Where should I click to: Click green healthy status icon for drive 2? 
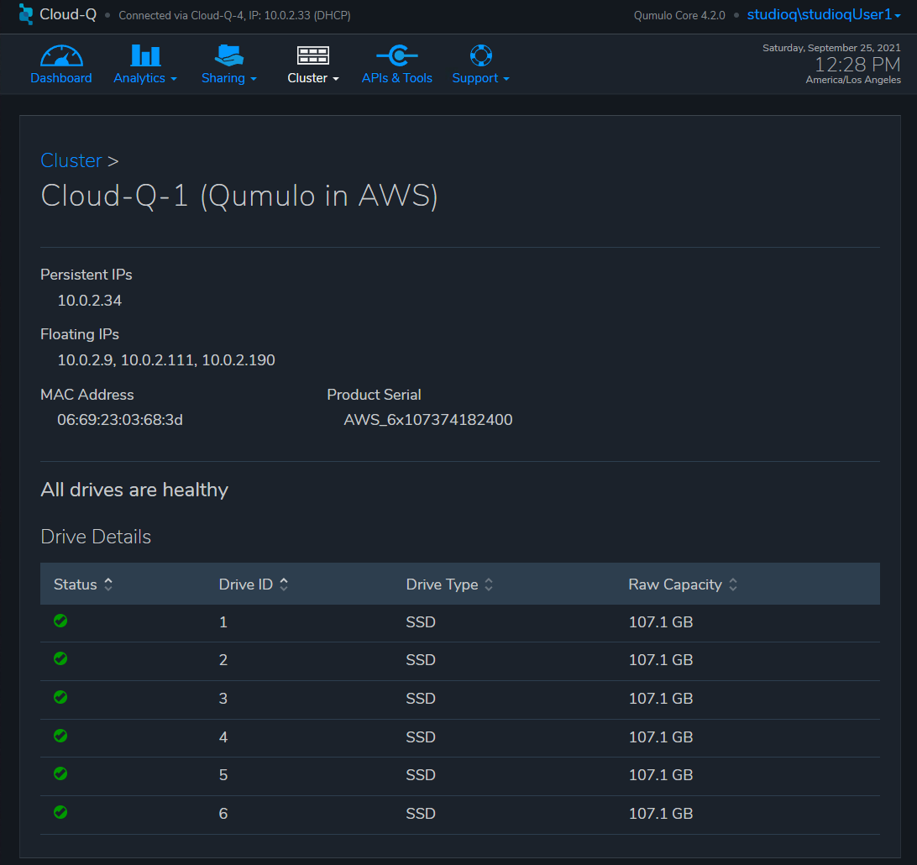[60, 658]
